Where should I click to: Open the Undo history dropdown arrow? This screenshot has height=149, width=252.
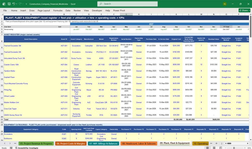pyautogui.click(x=17, y=4)
